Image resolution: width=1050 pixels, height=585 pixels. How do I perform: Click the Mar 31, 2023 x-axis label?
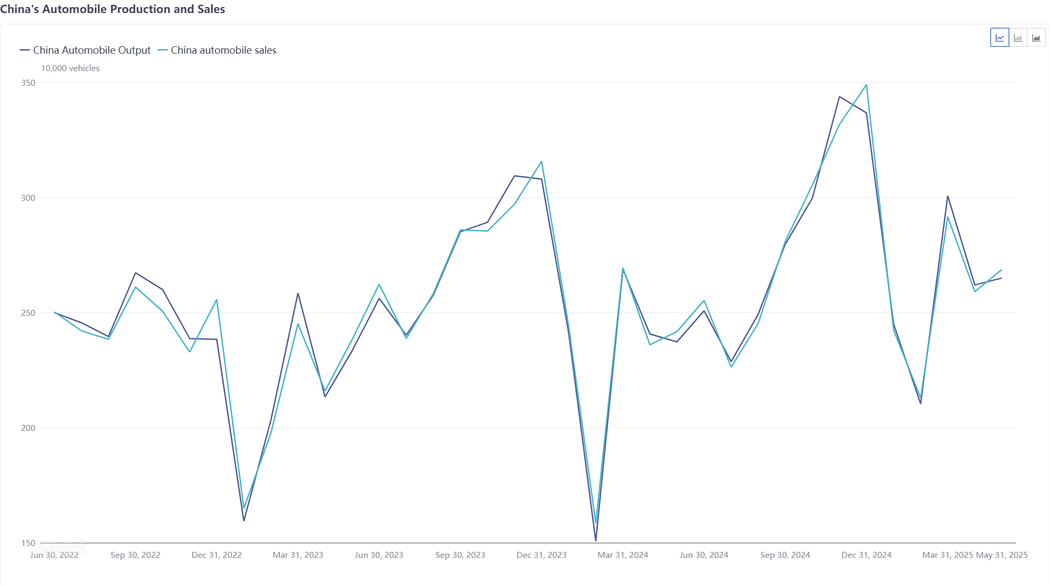[x=298, y=555]
